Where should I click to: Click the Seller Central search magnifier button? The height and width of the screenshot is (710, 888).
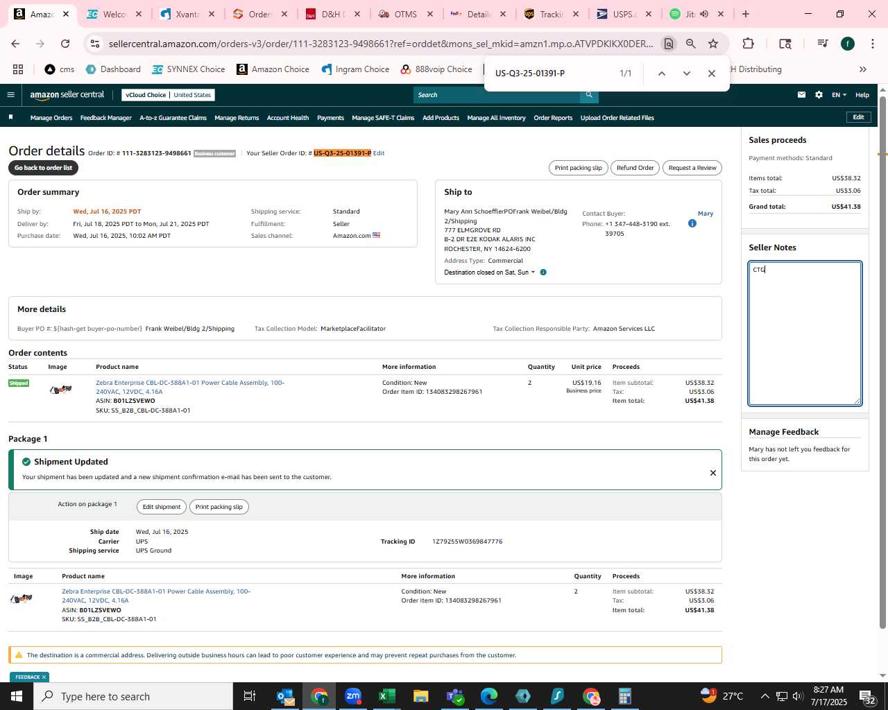coord(589,95)
